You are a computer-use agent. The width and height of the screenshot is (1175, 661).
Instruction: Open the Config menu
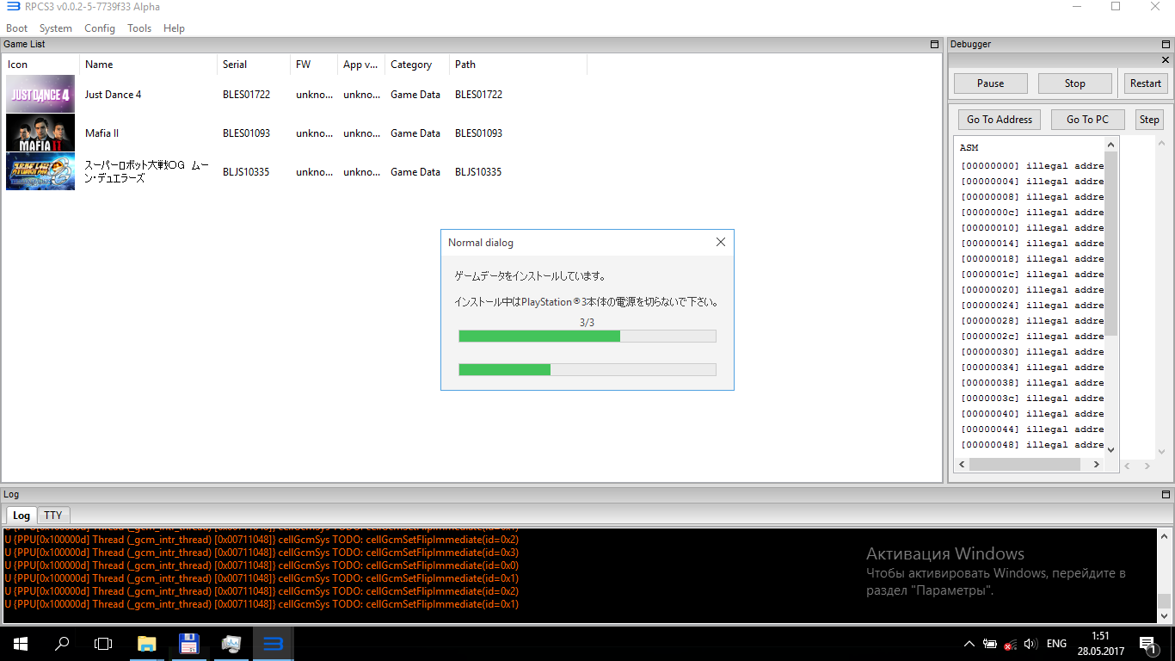pos(100,28)
